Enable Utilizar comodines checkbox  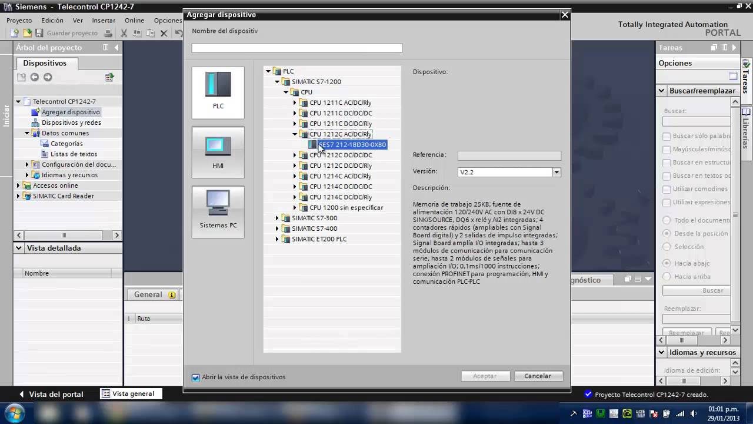(x=667, y=189)
